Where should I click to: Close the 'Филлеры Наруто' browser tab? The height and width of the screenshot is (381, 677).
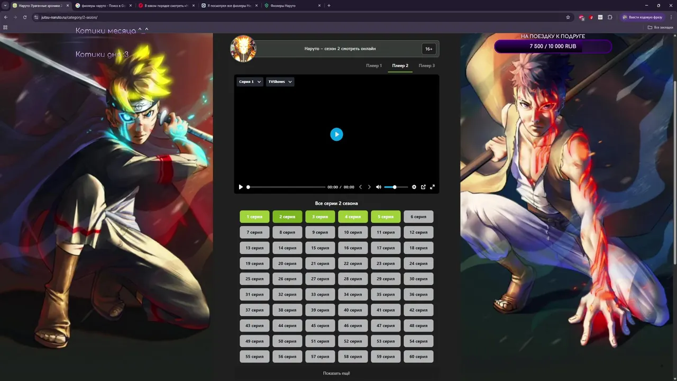point(319,5)
